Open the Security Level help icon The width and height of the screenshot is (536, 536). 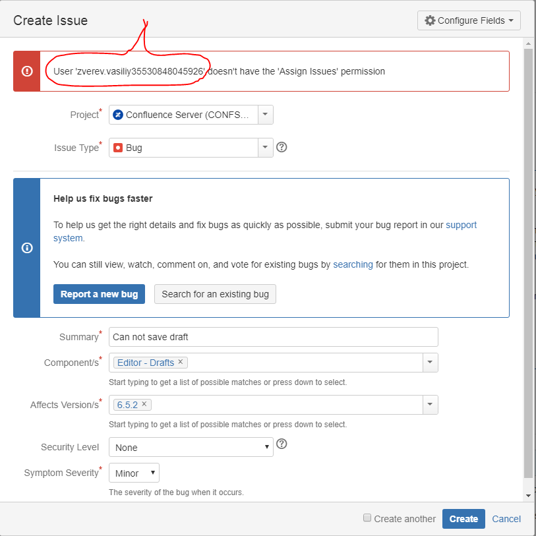(x=282, y=444)
